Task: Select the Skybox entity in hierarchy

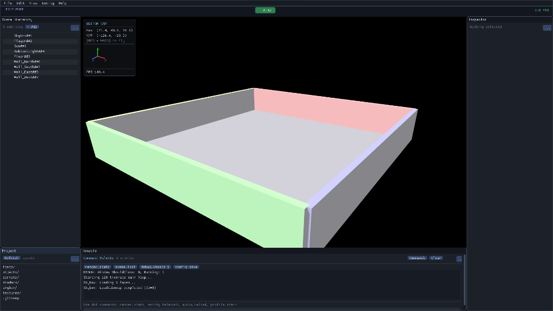Action: click(40, 36)
